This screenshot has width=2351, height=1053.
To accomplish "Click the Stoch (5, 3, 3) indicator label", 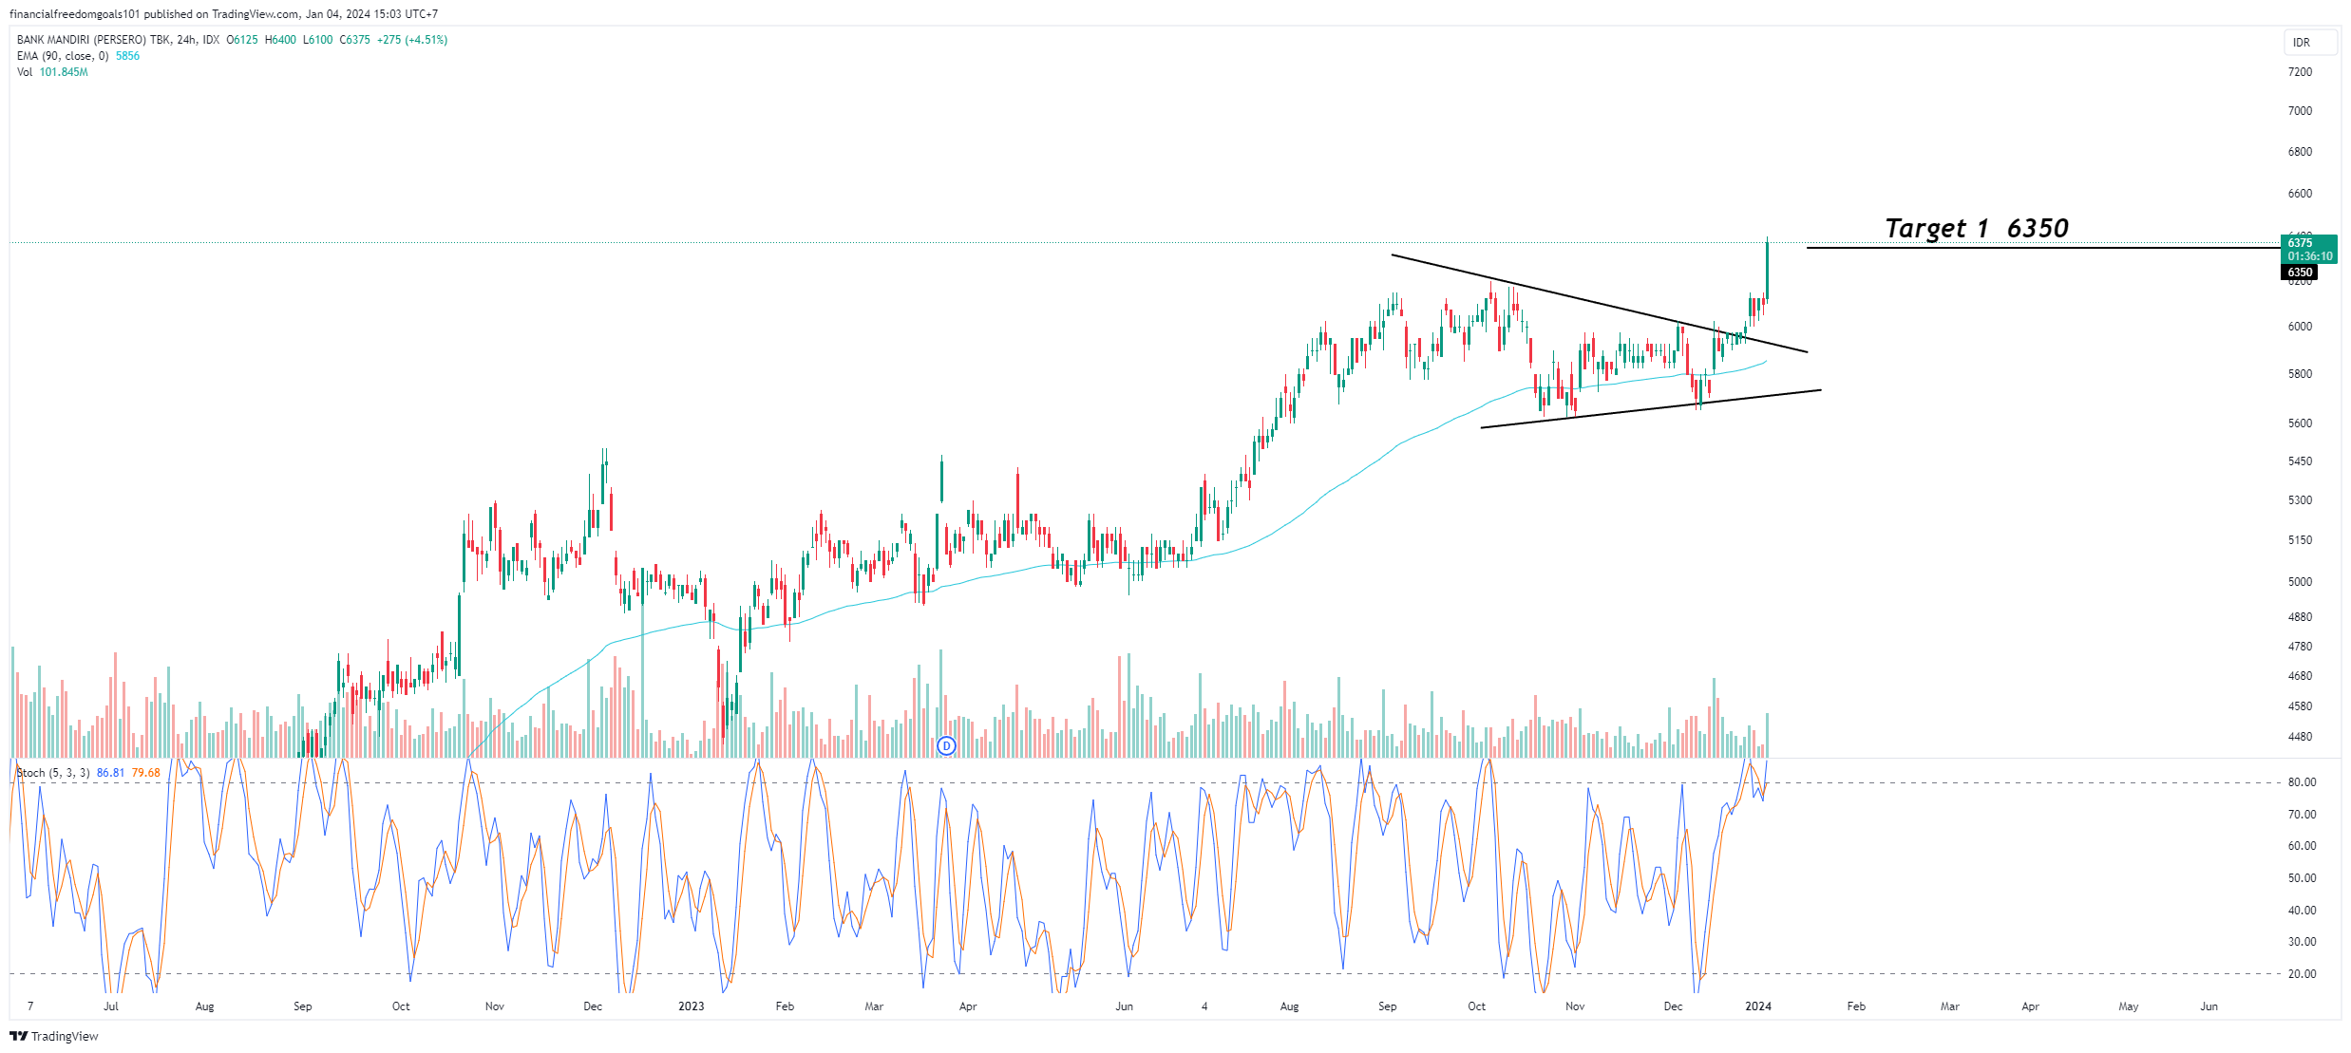I will [x=53, y=773].
